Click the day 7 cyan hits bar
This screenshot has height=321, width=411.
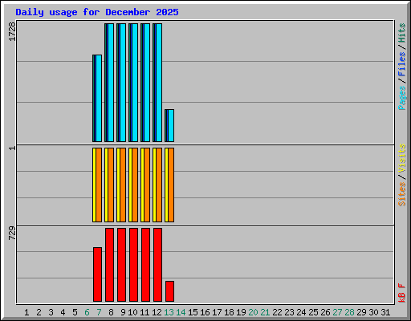pos(99,98)
